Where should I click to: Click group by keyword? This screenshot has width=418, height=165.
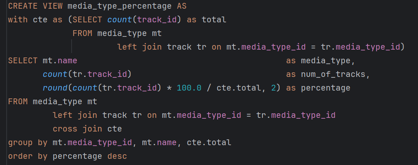[x=28, y=143]
